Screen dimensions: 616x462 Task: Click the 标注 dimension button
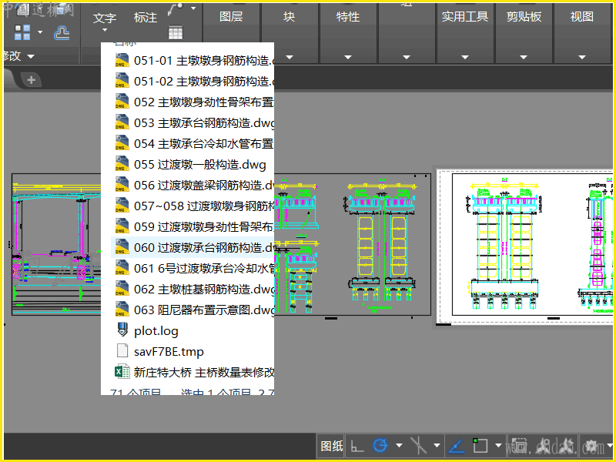coord(146,17)
